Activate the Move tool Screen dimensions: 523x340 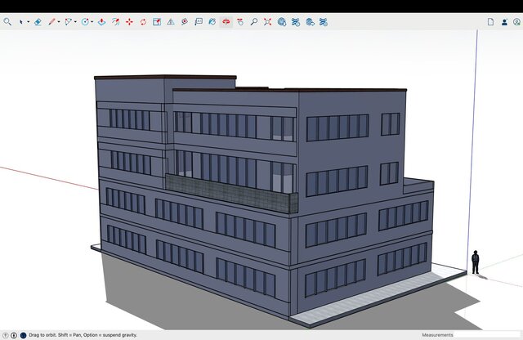click(129, 22)
